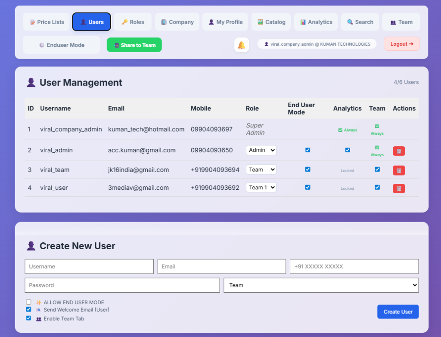Change viral_admin role from Admin dropdown
Screen dimensions: 441x337
(x=261, y=150)
